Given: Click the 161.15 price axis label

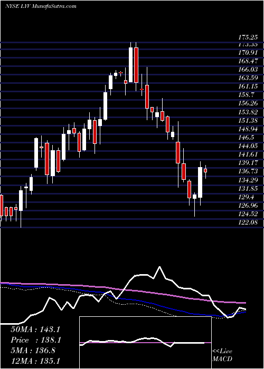Looking at the screenshot, I should (x=248, y=86).
